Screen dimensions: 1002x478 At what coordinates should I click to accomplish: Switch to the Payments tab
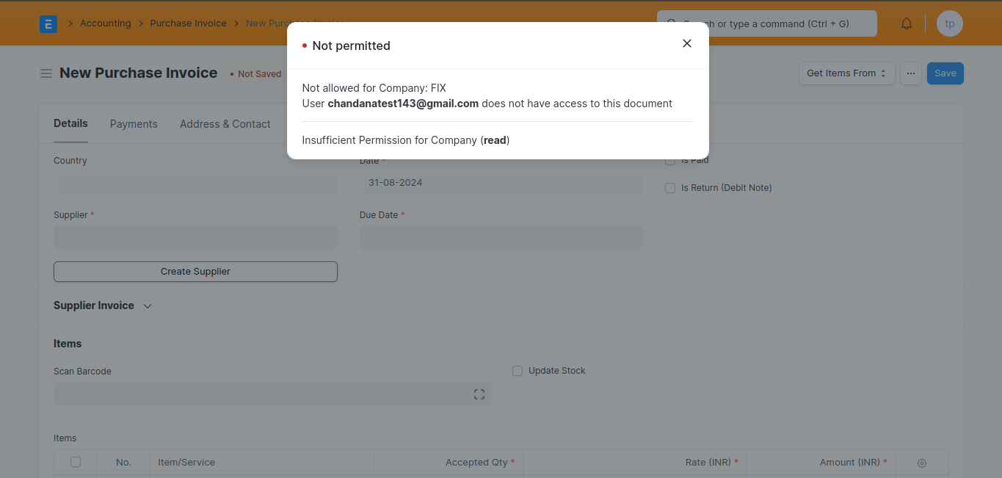click(x=134, y=123)
